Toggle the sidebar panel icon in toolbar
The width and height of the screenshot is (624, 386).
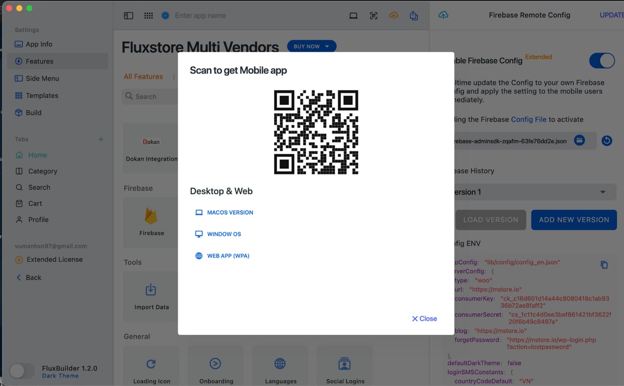click(129, 16)
